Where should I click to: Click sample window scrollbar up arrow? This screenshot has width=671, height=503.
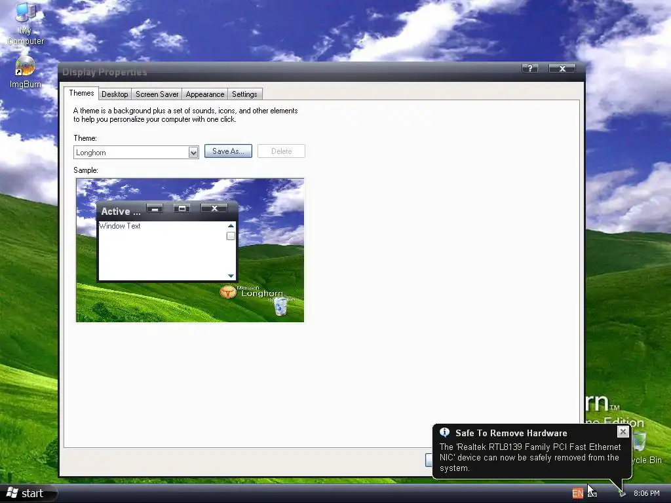pyautogui.click(x=231, y=226)
